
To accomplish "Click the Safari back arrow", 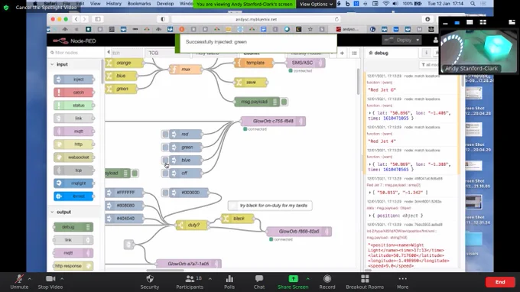I will 76,19.
